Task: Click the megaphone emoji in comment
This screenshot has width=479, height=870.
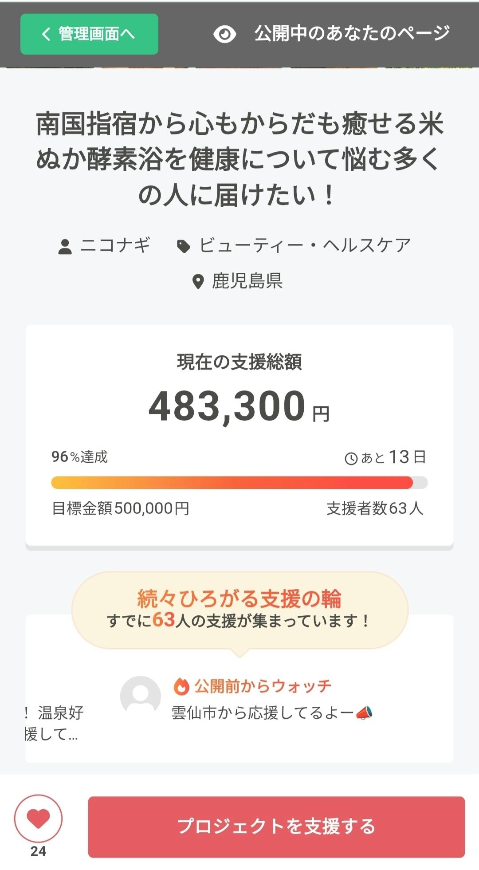Action: point(364,713)
